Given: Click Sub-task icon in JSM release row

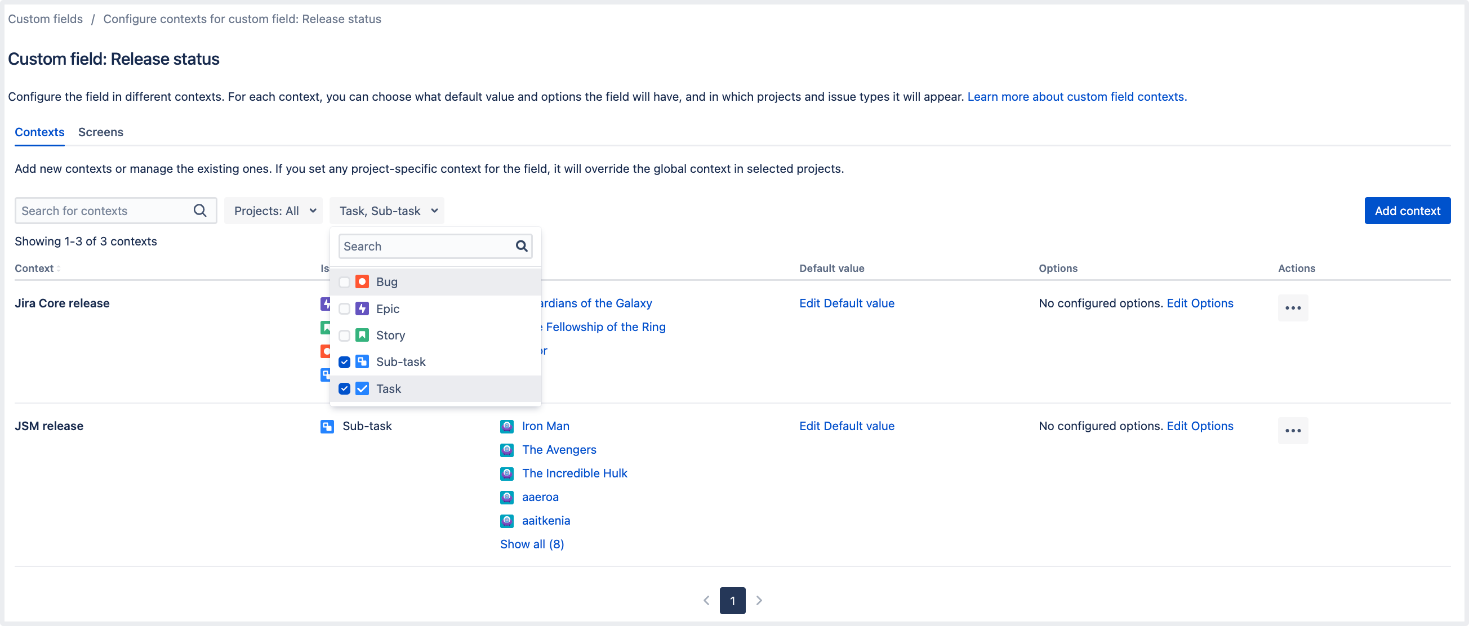Looking at the screenshot, I should 327,426.
